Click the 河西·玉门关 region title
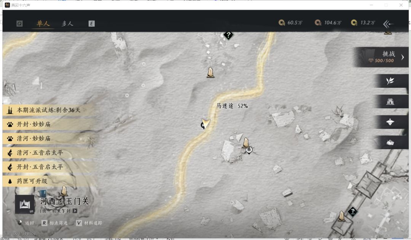411x240 pixels. click(x=64, y=201)
